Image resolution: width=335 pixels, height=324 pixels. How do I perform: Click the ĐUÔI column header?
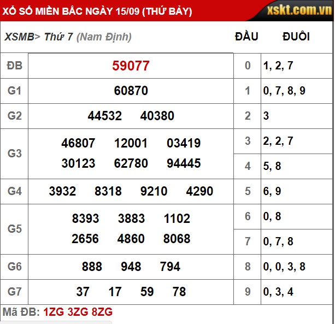pos(296,37)
